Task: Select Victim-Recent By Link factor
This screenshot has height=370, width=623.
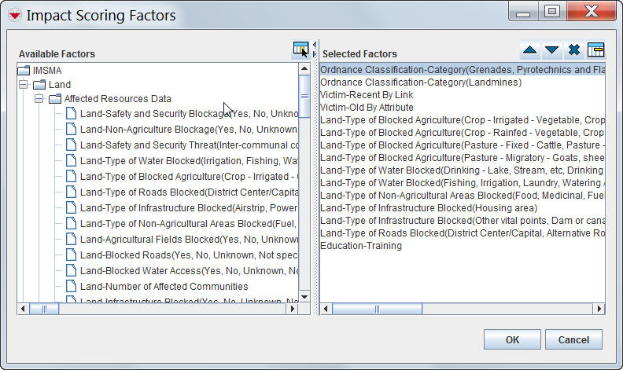Action: pyautogui.click(x=367, y=94)
